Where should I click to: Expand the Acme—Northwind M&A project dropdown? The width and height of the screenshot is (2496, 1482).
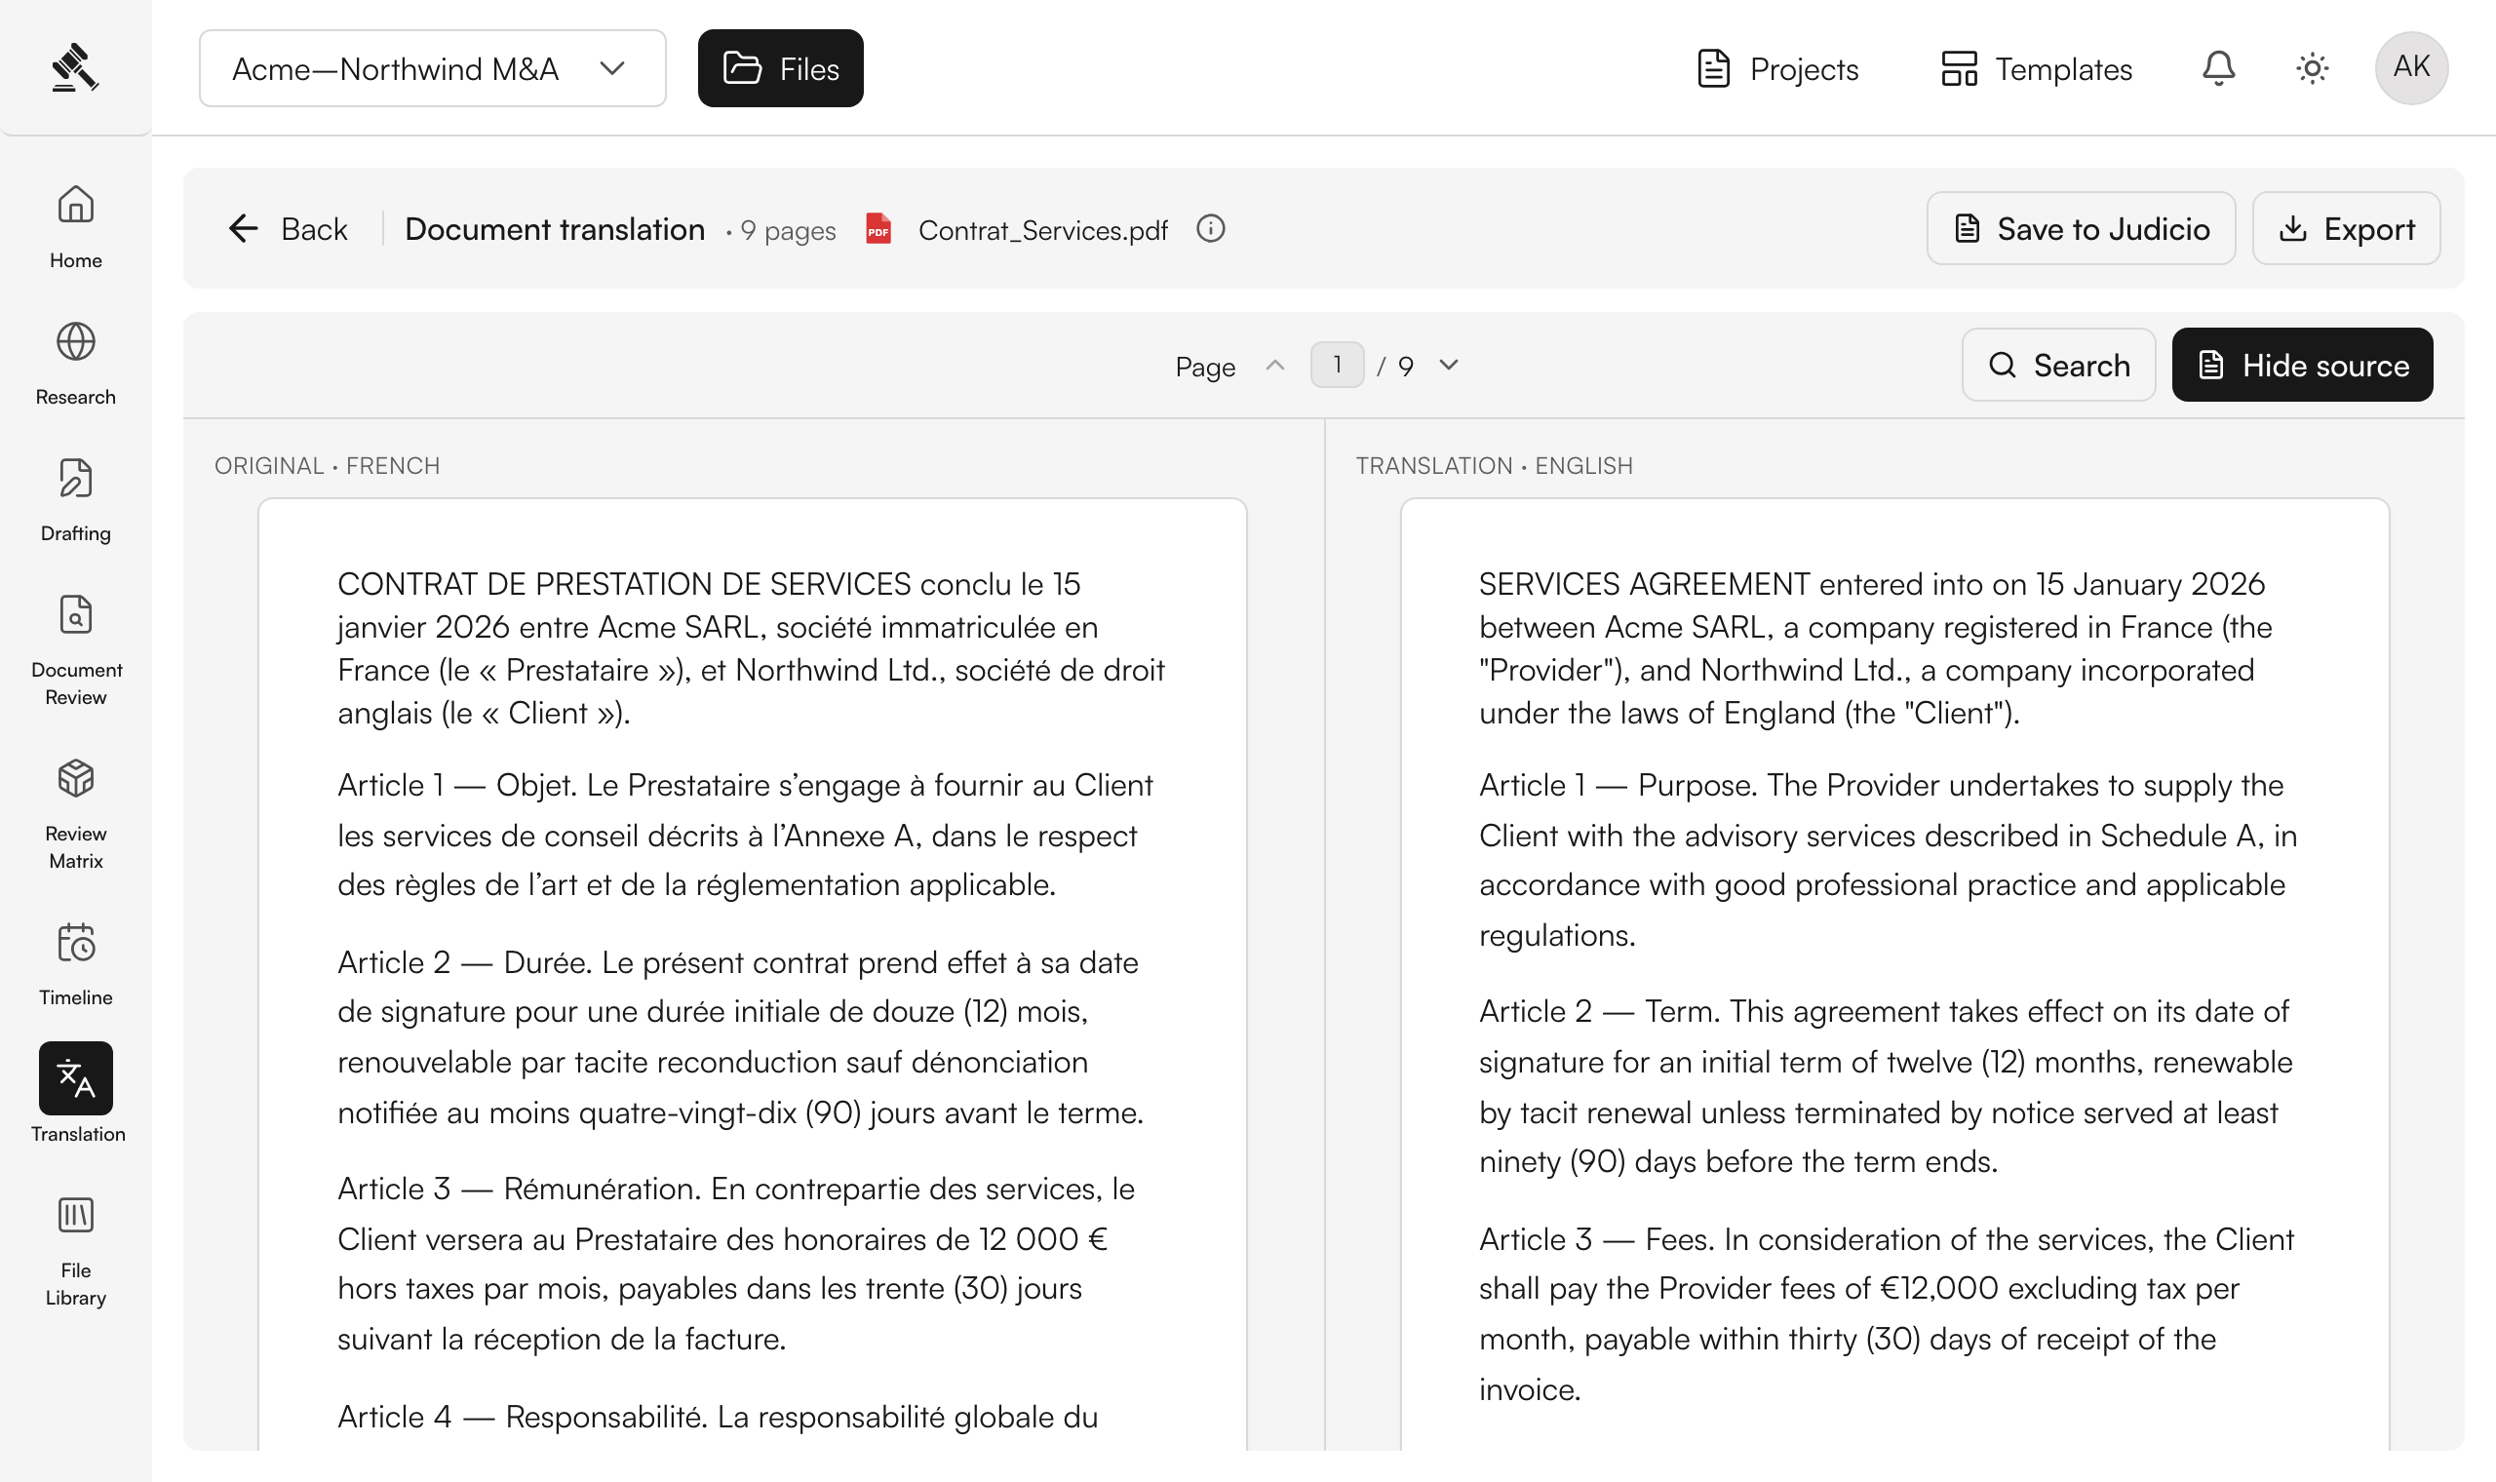(x=432, y=68)
